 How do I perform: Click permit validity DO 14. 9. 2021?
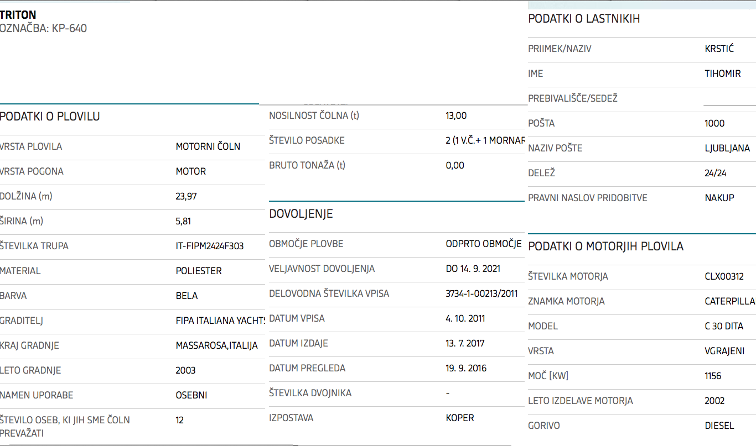473,269
